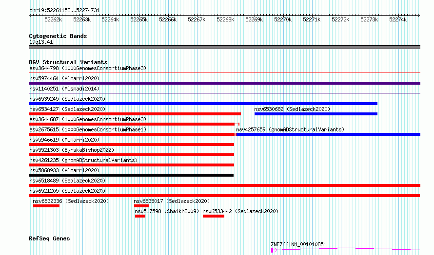Click the 52267k ruler position label
The height and width of the screenshot is (255, 434).
coord(197,19)
